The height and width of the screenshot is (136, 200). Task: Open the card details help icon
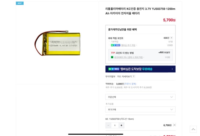click(x=134, y=76)
